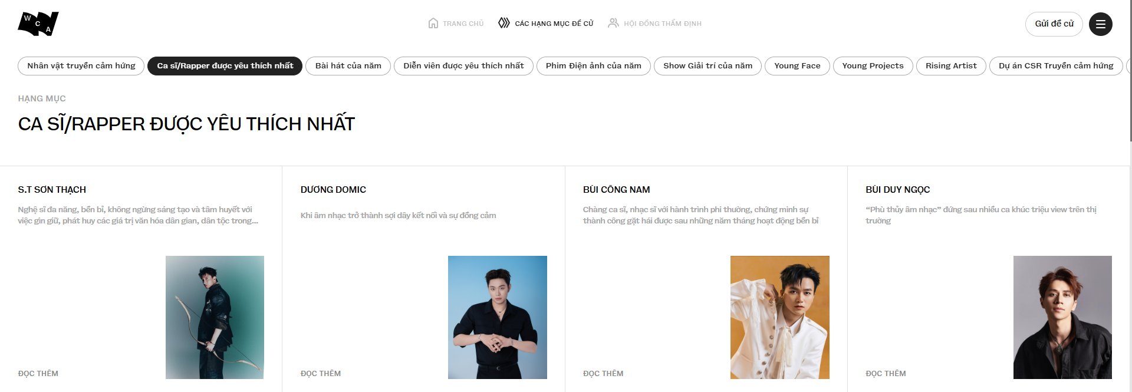Open S.T Sơn Thạch's archer portrait thumbnail
This screenshot has height=392, width=1132.
pyautogui.click(x=215, y=317)
